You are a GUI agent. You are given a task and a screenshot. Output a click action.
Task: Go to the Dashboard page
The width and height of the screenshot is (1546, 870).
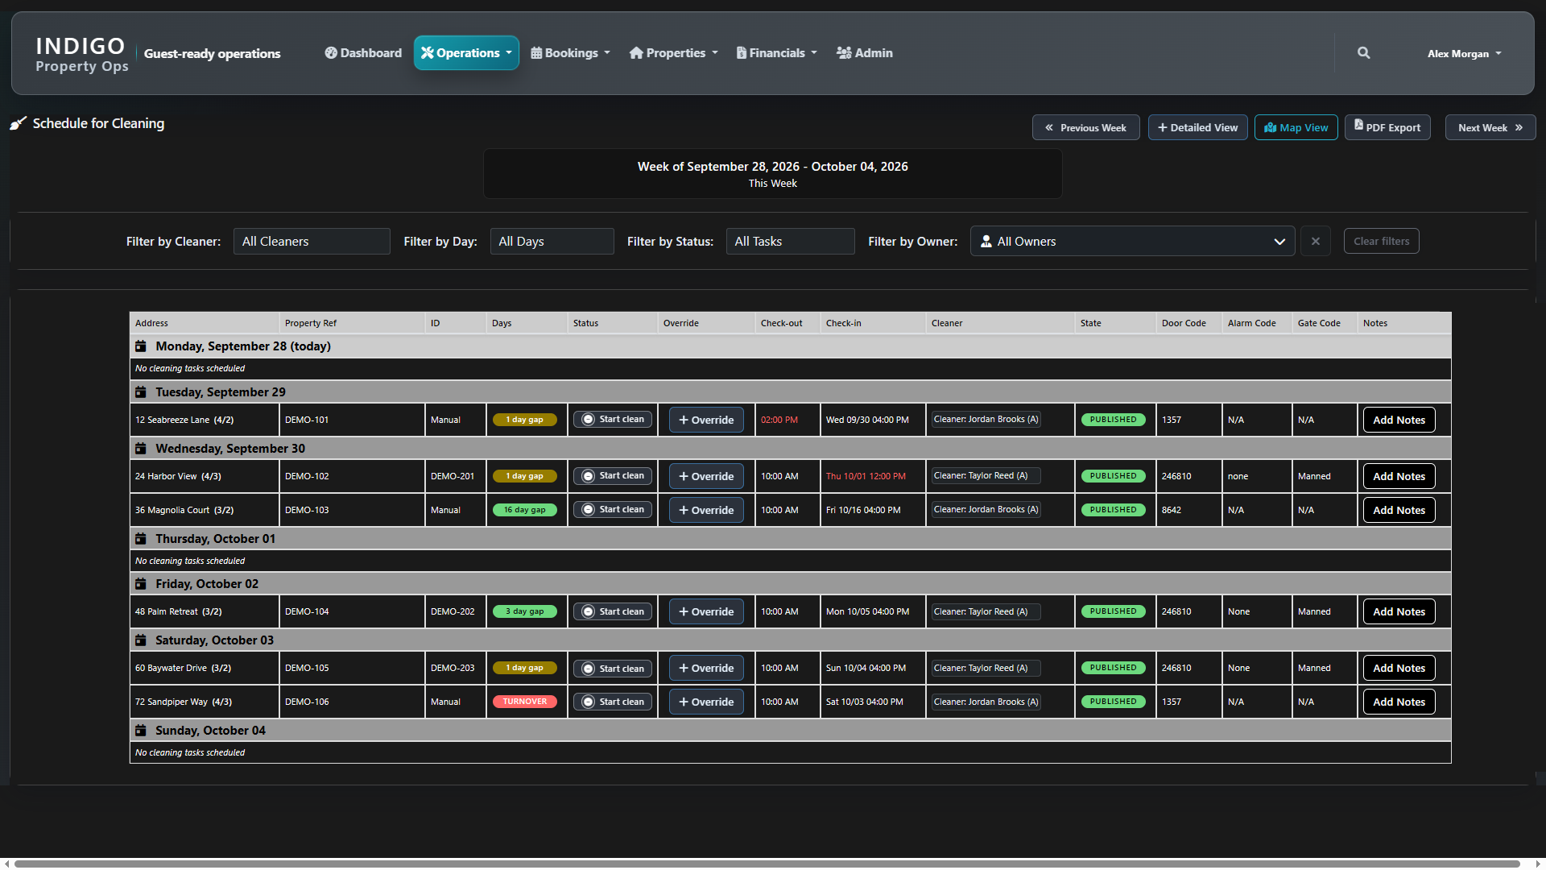coord(363,53)
